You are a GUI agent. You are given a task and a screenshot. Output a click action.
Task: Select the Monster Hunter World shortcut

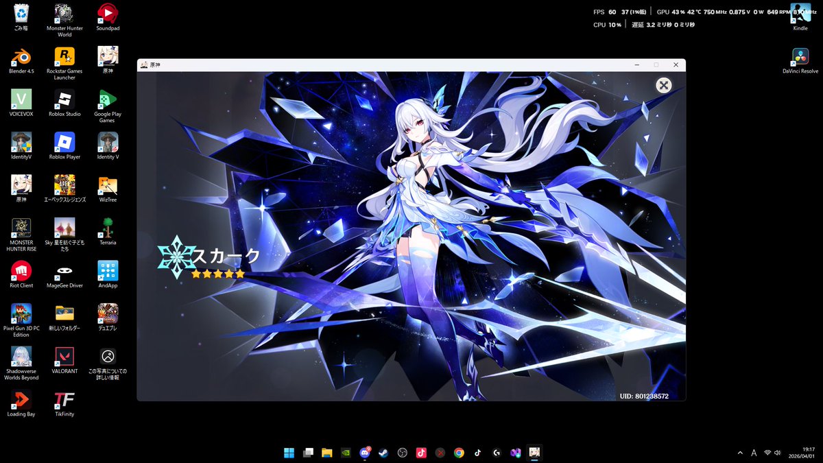click(x=64, y=21)
